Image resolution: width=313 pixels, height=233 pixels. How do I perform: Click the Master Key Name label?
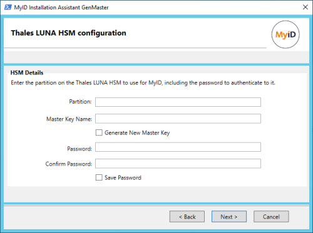click(x=69, y=119)
